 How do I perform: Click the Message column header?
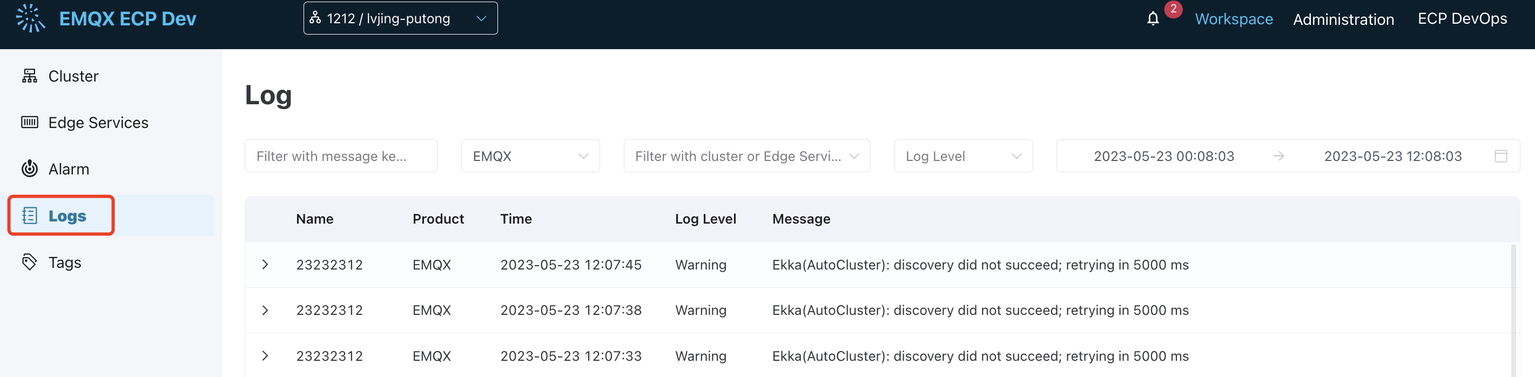pos(801,219)
